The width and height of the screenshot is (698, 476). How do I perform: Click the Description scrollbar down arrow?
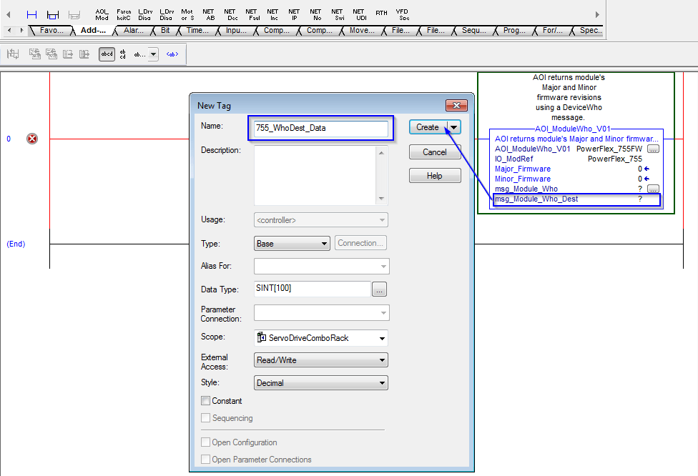click(381, 199)
